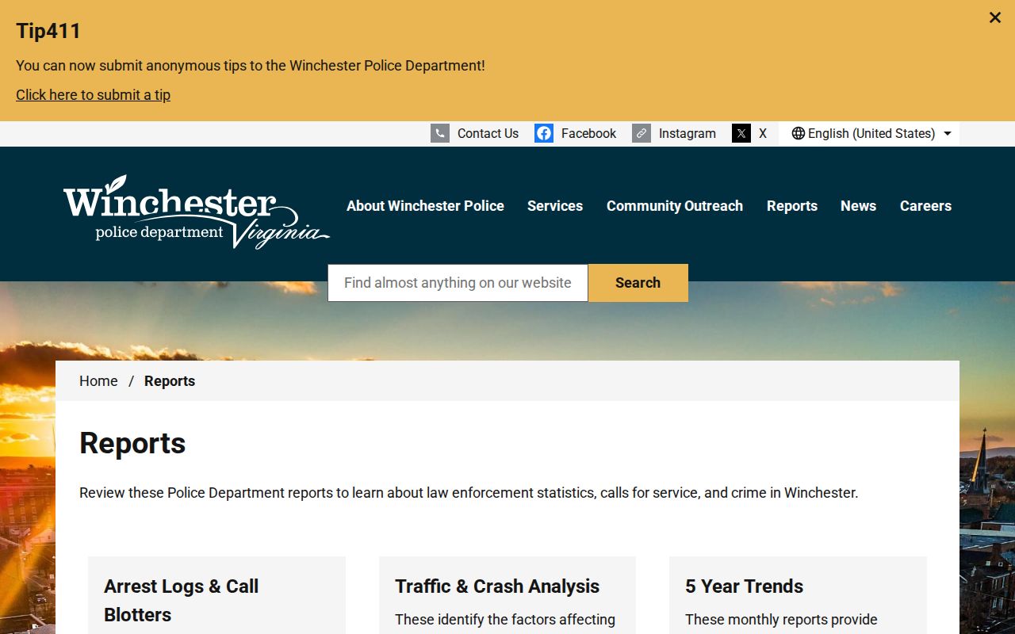Click the Contact Us text link

click(488, 133)
